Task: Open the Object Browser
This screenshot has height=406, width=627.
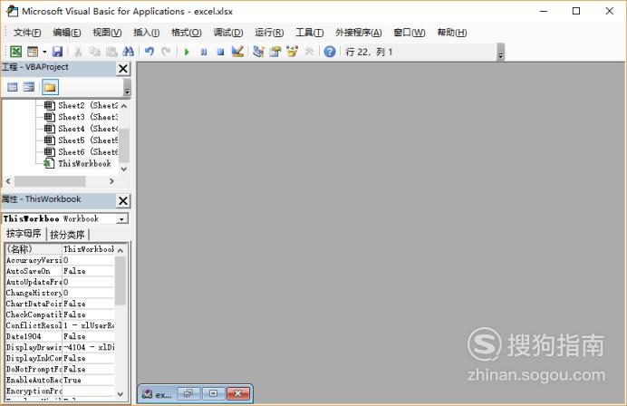Action: tap(293, 52)
